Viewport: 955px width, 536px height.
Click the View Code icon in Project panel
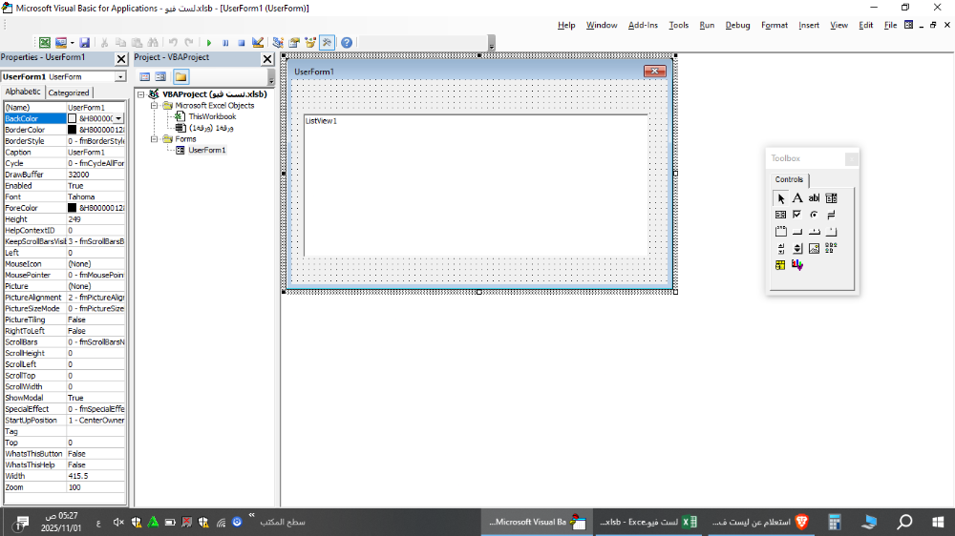point(145,76)
